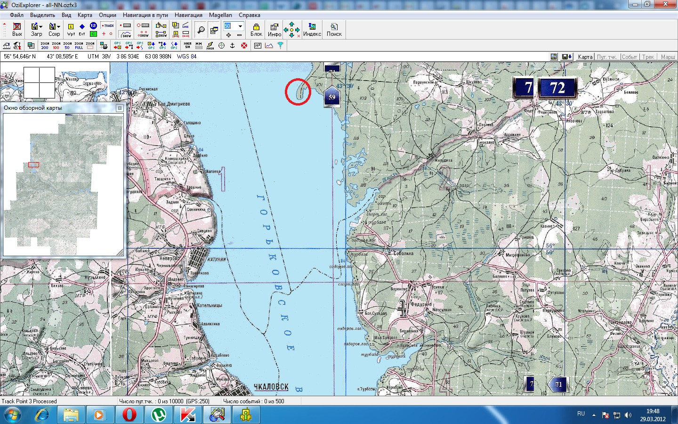Click the Вых exit toolbar button
Viewport: 678px width, 424px height.
point(17,29)
